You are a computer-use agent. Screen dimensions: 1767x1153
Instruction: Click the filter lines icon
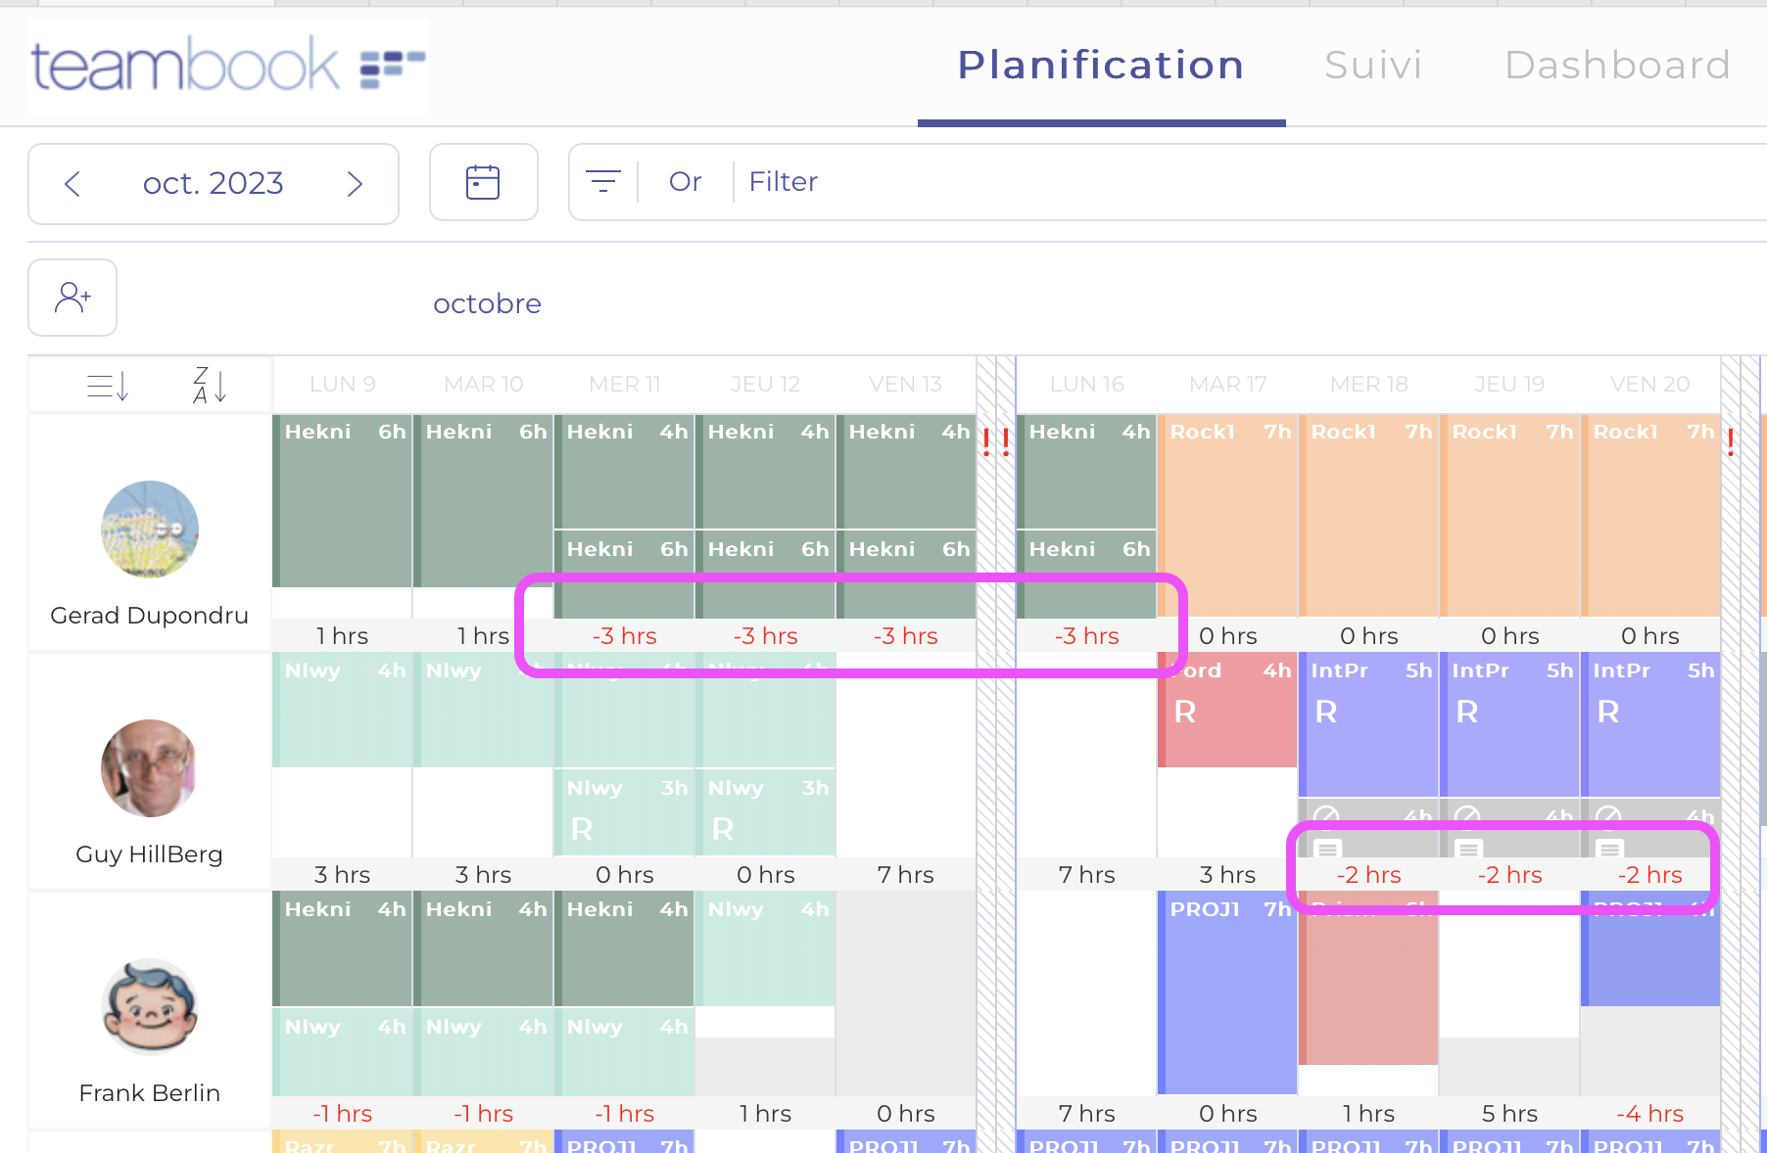coord(602,182)
